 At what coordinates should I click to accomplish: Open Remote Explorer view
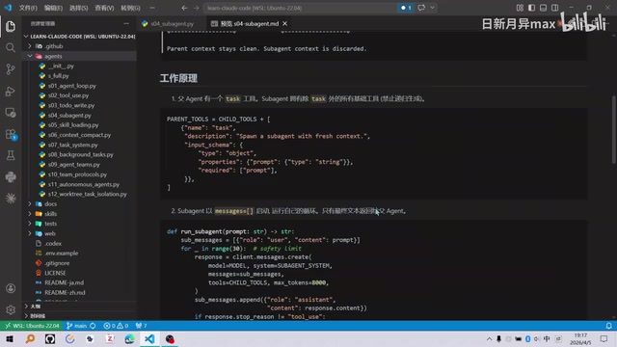click(11, 113)
